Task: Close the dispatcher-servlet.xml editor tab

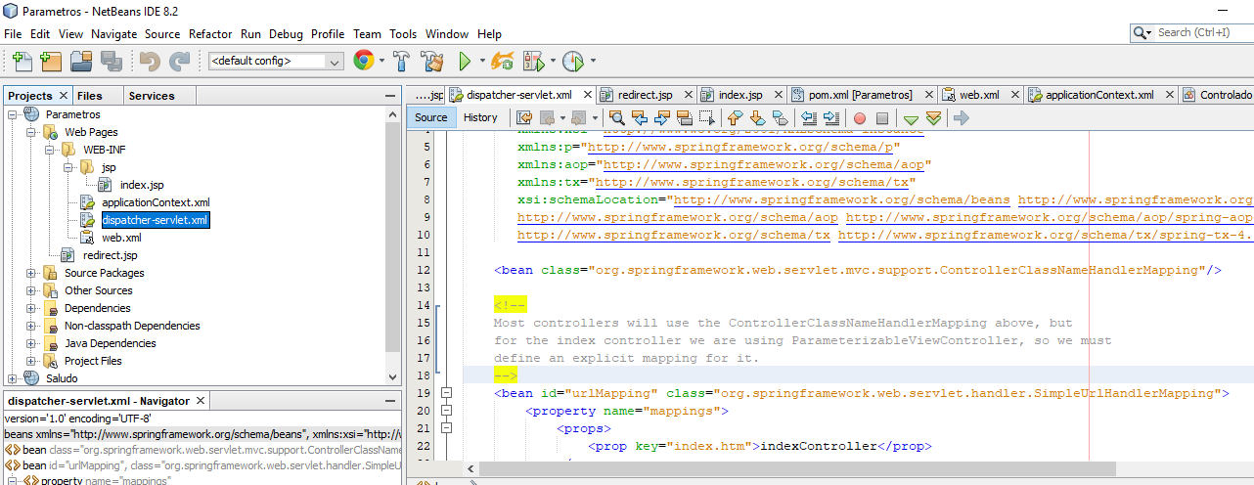Action: tap(588, 96)
